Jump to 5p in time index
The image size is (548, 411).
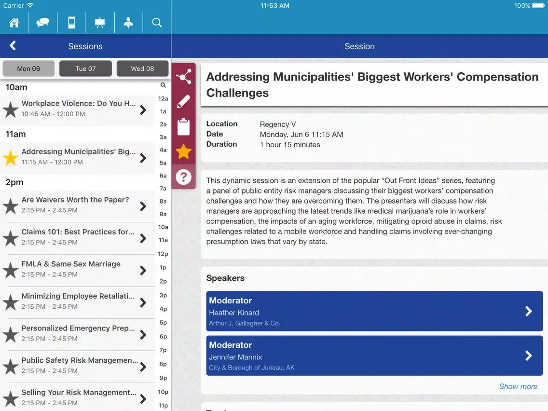point(163,323)
